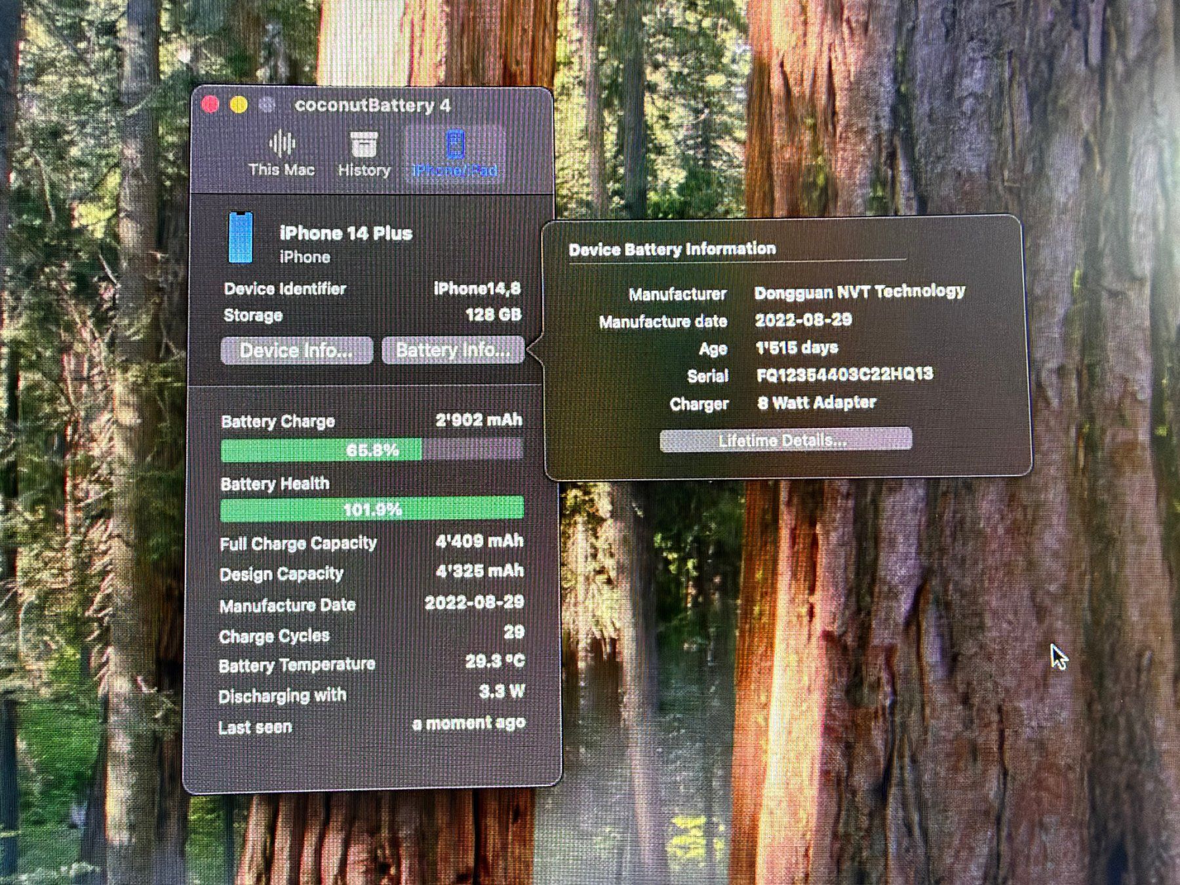Switch to the History tab
The width and height of the screenshot is (1180, 885).
[x=364, y=154]
